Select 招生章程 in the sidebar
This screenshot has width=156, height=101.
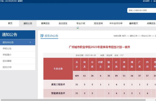click(18, 61)
